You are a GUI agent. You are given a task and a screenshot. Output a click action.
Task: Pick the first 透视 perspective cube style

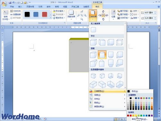point(93,55)
